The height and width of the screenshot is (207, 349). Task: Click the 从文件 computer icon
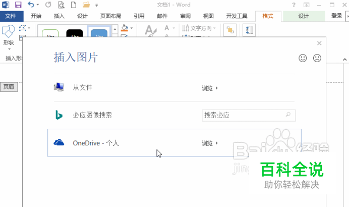(59, 87)
